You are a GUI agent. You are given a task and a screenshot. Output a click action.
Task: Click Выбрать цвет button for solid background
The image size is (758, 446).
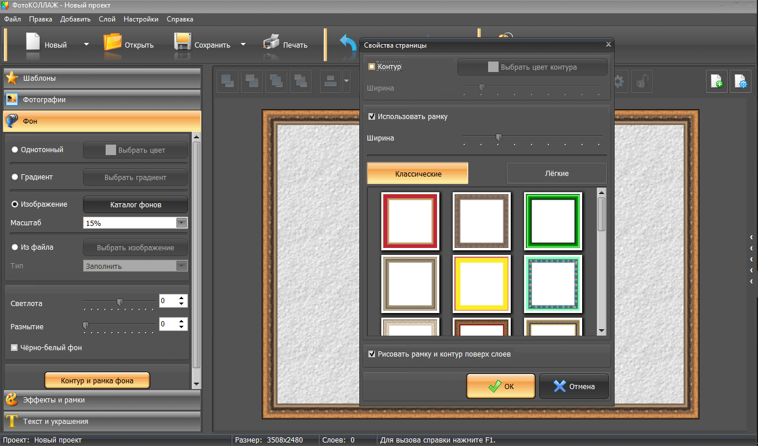[x=136, y=150]
